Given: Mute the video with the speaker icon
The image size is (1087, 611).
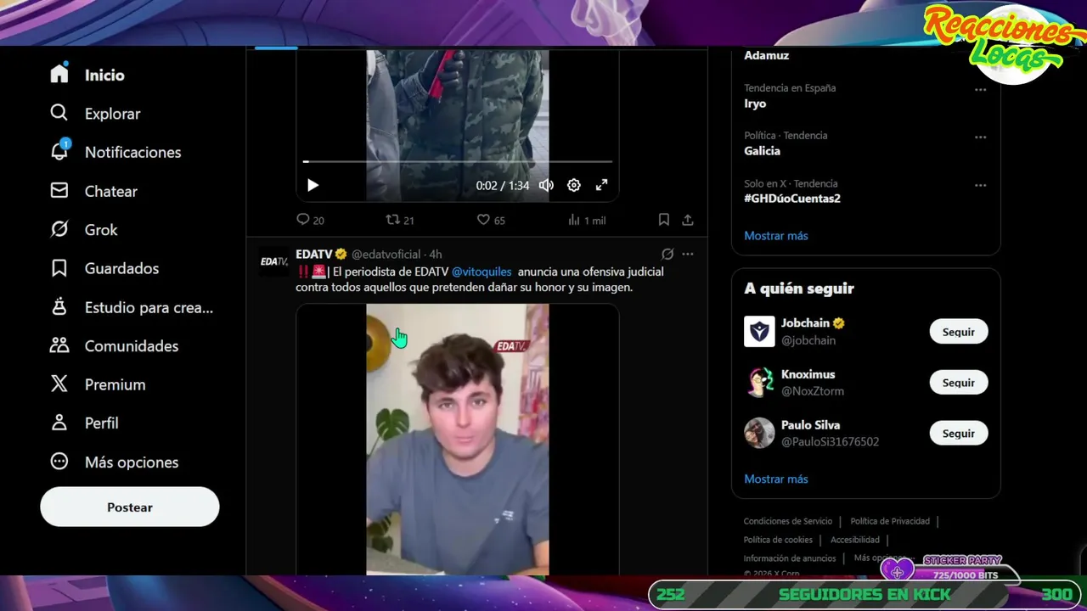Looking at the screenshot, I should click(x=546, y=185).
